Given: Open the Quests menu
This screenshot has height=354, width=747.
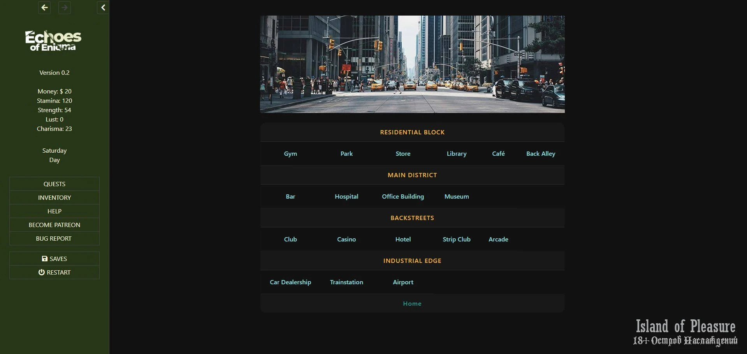Looking at the screenshot, I should [x=54, y=184].
